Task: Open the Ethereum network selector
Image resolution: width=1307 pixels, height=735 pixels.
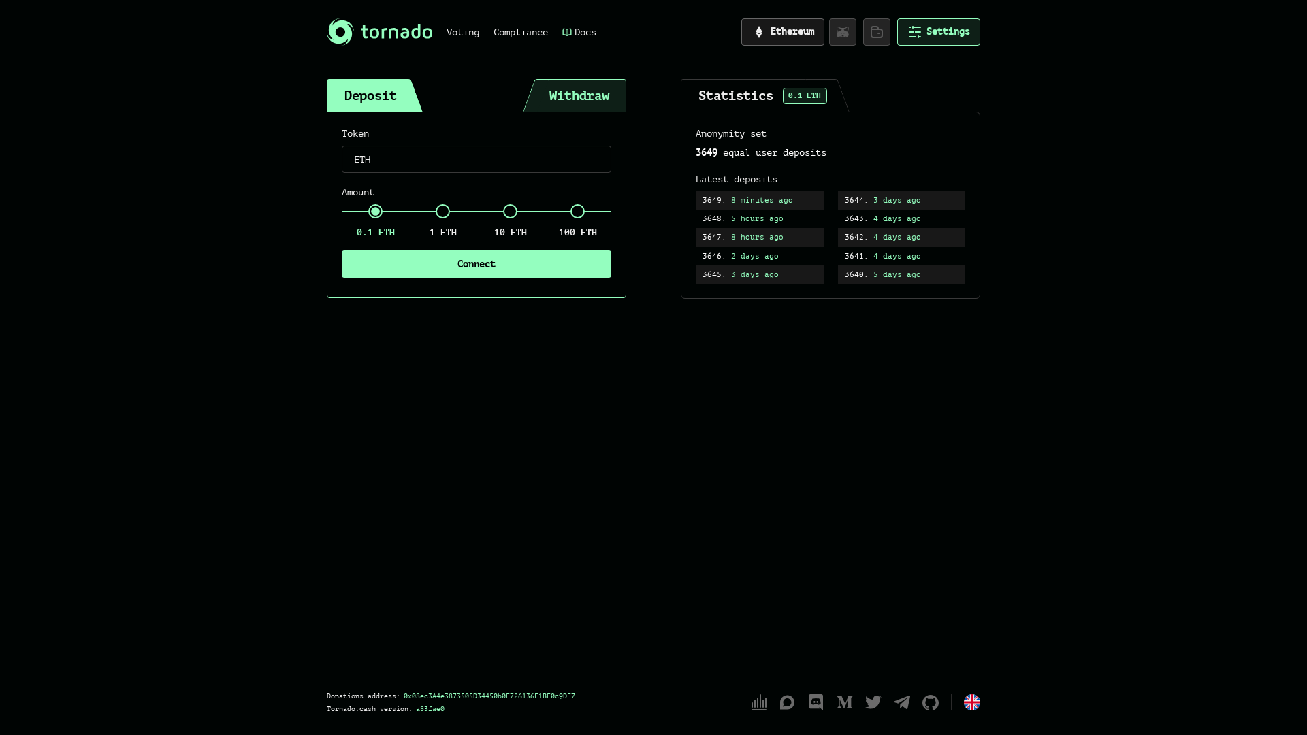Action: 783,32
